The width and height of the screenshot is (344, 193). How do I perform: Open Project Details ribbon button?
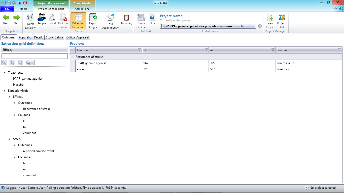pyautogui.click(x=30, y=21)
